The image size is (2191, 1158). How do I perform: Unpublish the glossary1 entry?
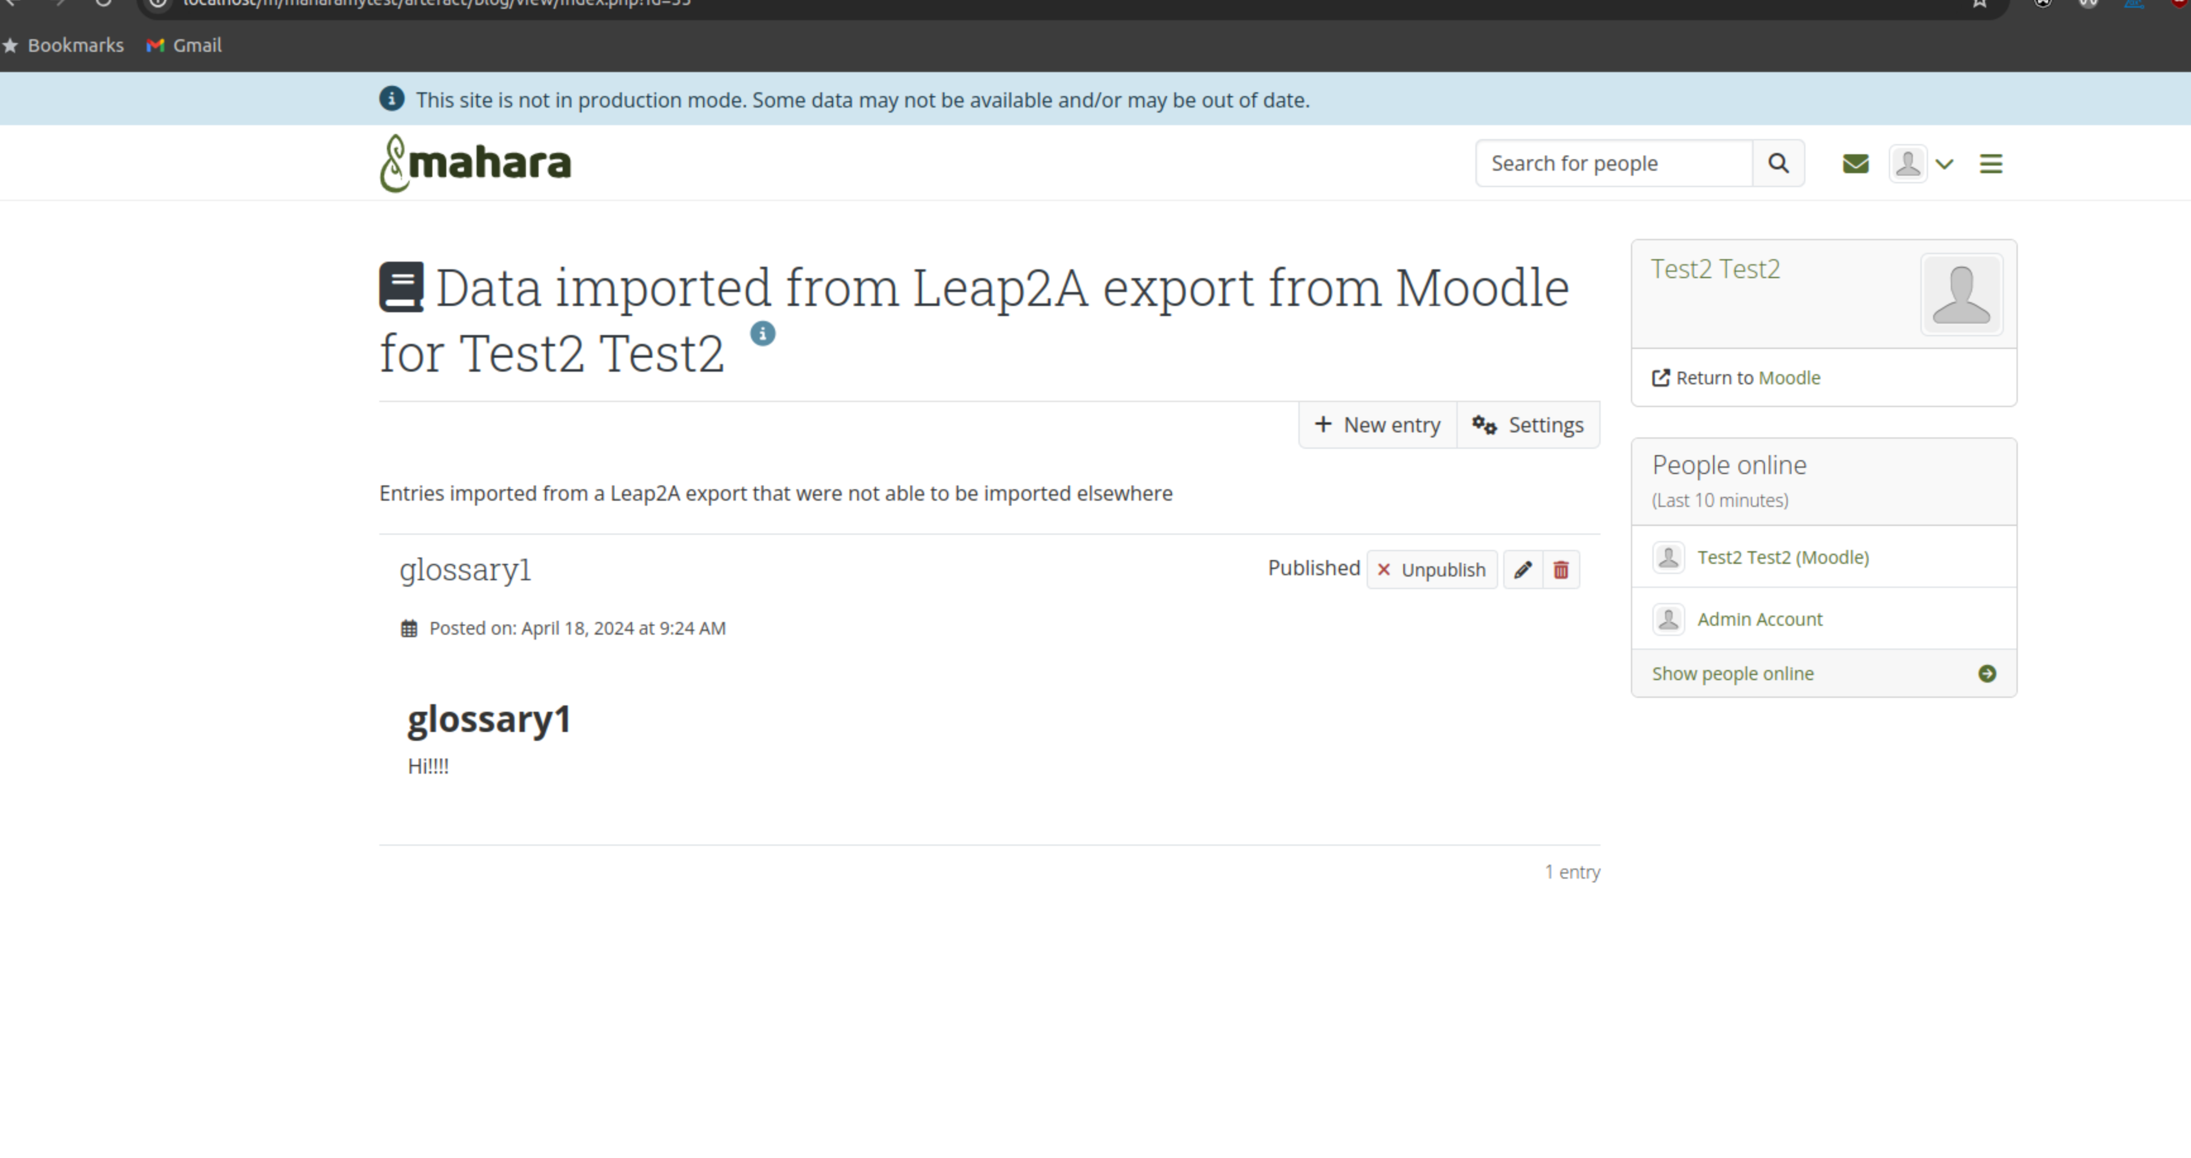(1431, 570)
